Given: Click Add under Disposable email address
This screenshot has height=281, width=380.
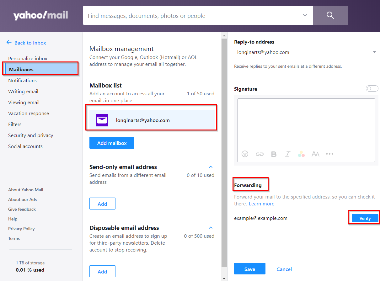Looking at the screenshot, I should coord(102,271).
